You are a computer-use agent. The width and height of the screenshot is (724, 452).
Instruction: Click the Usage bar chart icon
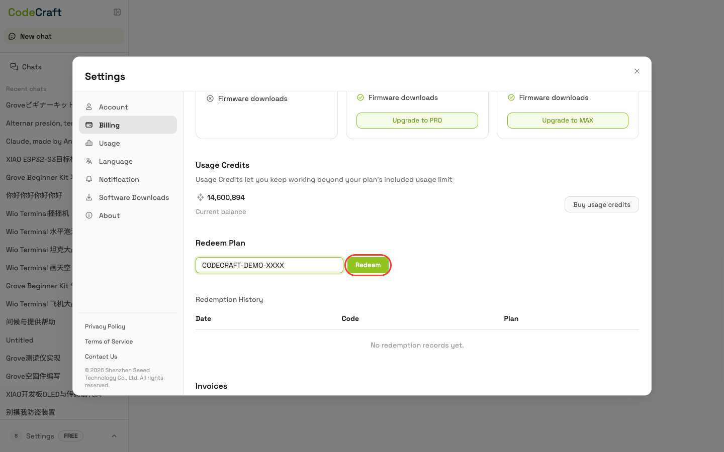(x=89, y=143)
